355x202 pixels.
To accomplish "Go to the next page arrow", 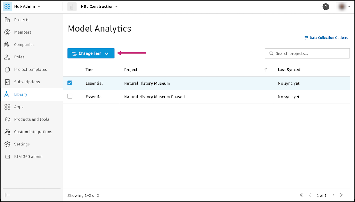I will pos(334,195).
